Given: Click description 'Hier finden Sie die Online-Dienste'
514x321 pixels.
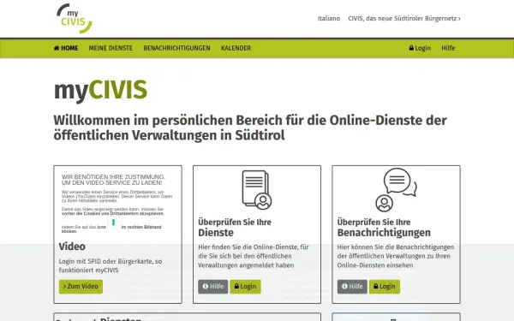Looking at the screenshot, I should (x=253, y=256).
